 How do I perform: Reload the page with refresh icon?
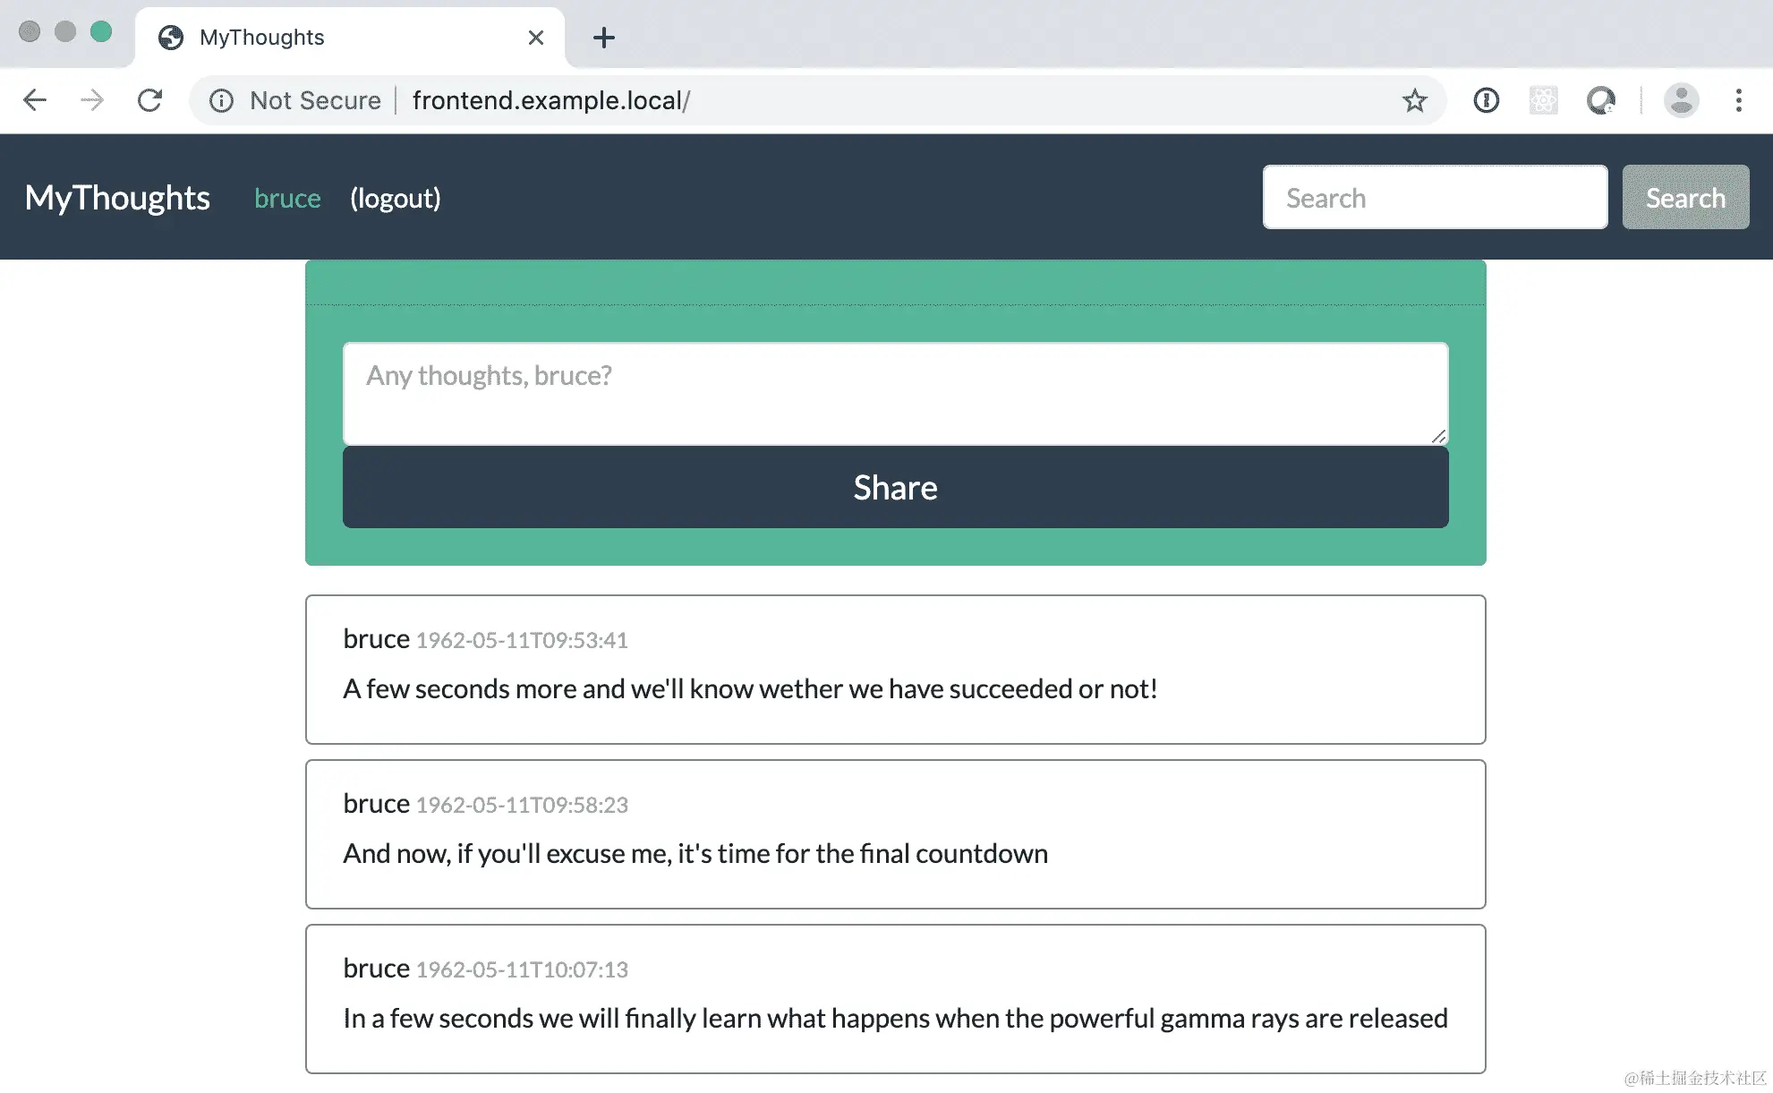(x=149, y=100)
